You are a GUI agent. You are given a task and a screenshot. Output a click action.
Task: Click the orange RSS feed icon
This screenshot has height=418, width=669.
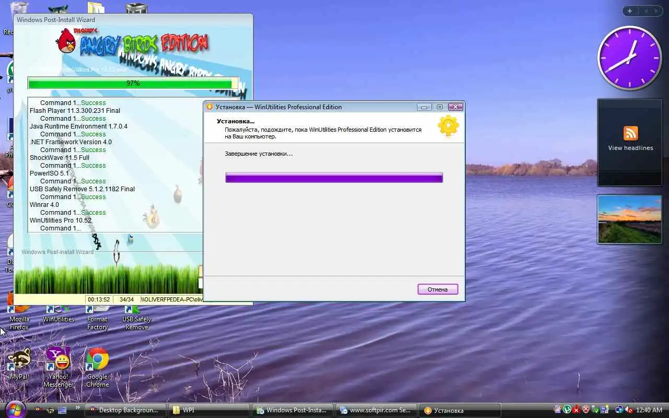(631, 133)
